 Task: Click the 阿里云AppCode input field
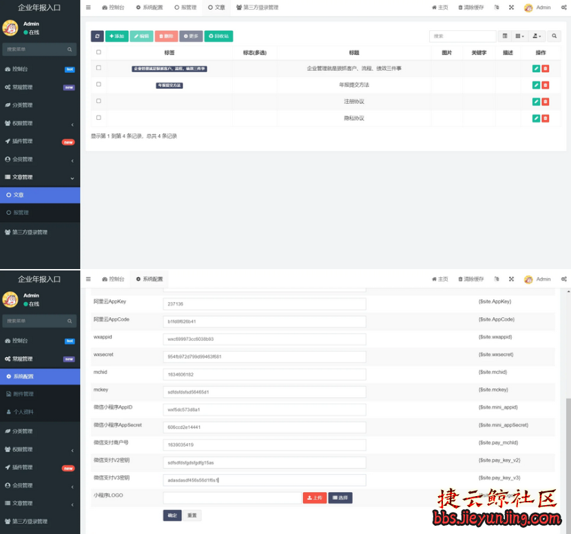[x=264, y=321]
